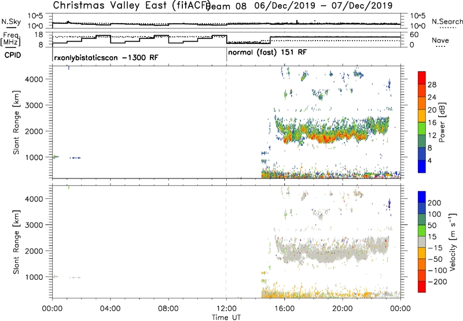This screenshot has width=463, height=321.
Task: Click the '04:00' time axis tick label
Action: tap(111, 309)
